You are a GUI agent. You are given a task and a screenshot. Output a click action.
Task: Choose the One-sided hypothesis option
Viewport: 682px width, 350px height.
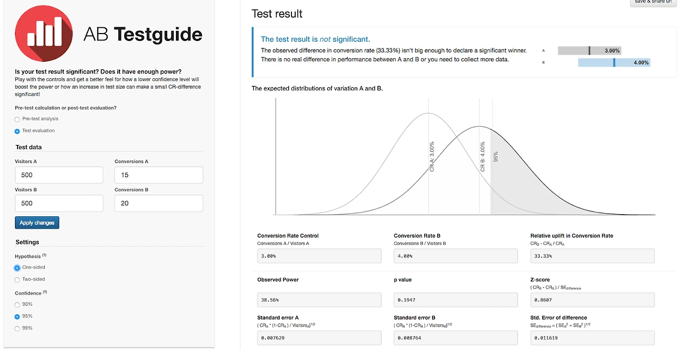pos(18,268)
